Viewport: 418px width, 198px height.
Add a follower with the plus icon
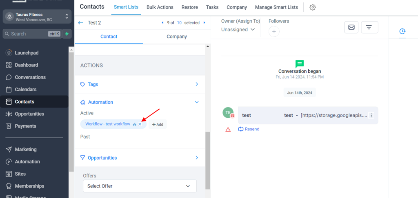[x=274, y=31]
